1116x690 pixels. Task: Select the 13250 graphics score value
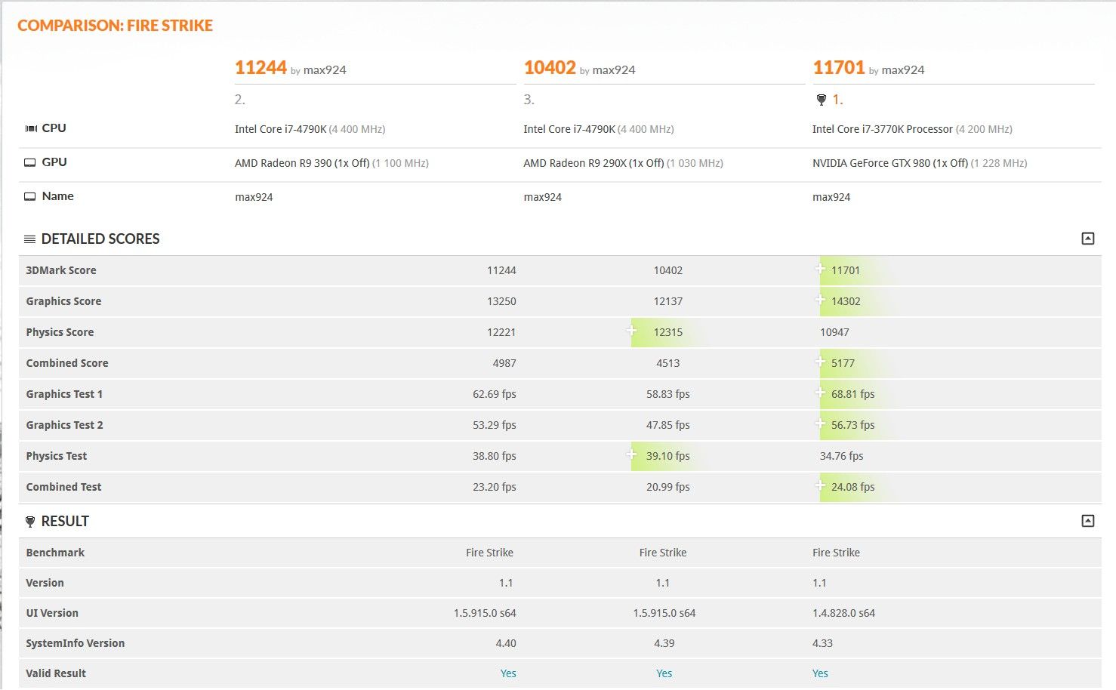pyautogui.click(x=501, y=301)
